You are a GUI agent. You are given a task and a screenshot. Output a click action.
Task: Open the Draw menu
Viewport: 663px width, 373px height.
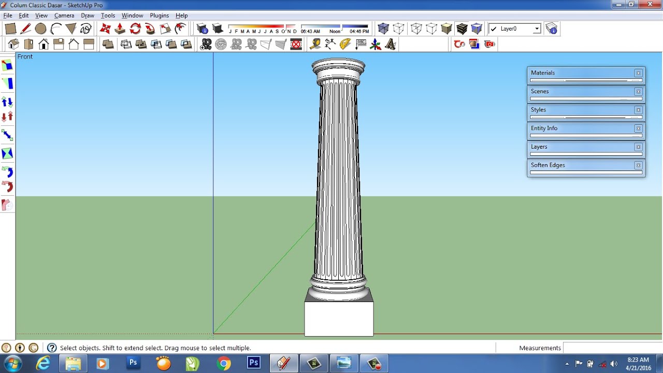88,16
